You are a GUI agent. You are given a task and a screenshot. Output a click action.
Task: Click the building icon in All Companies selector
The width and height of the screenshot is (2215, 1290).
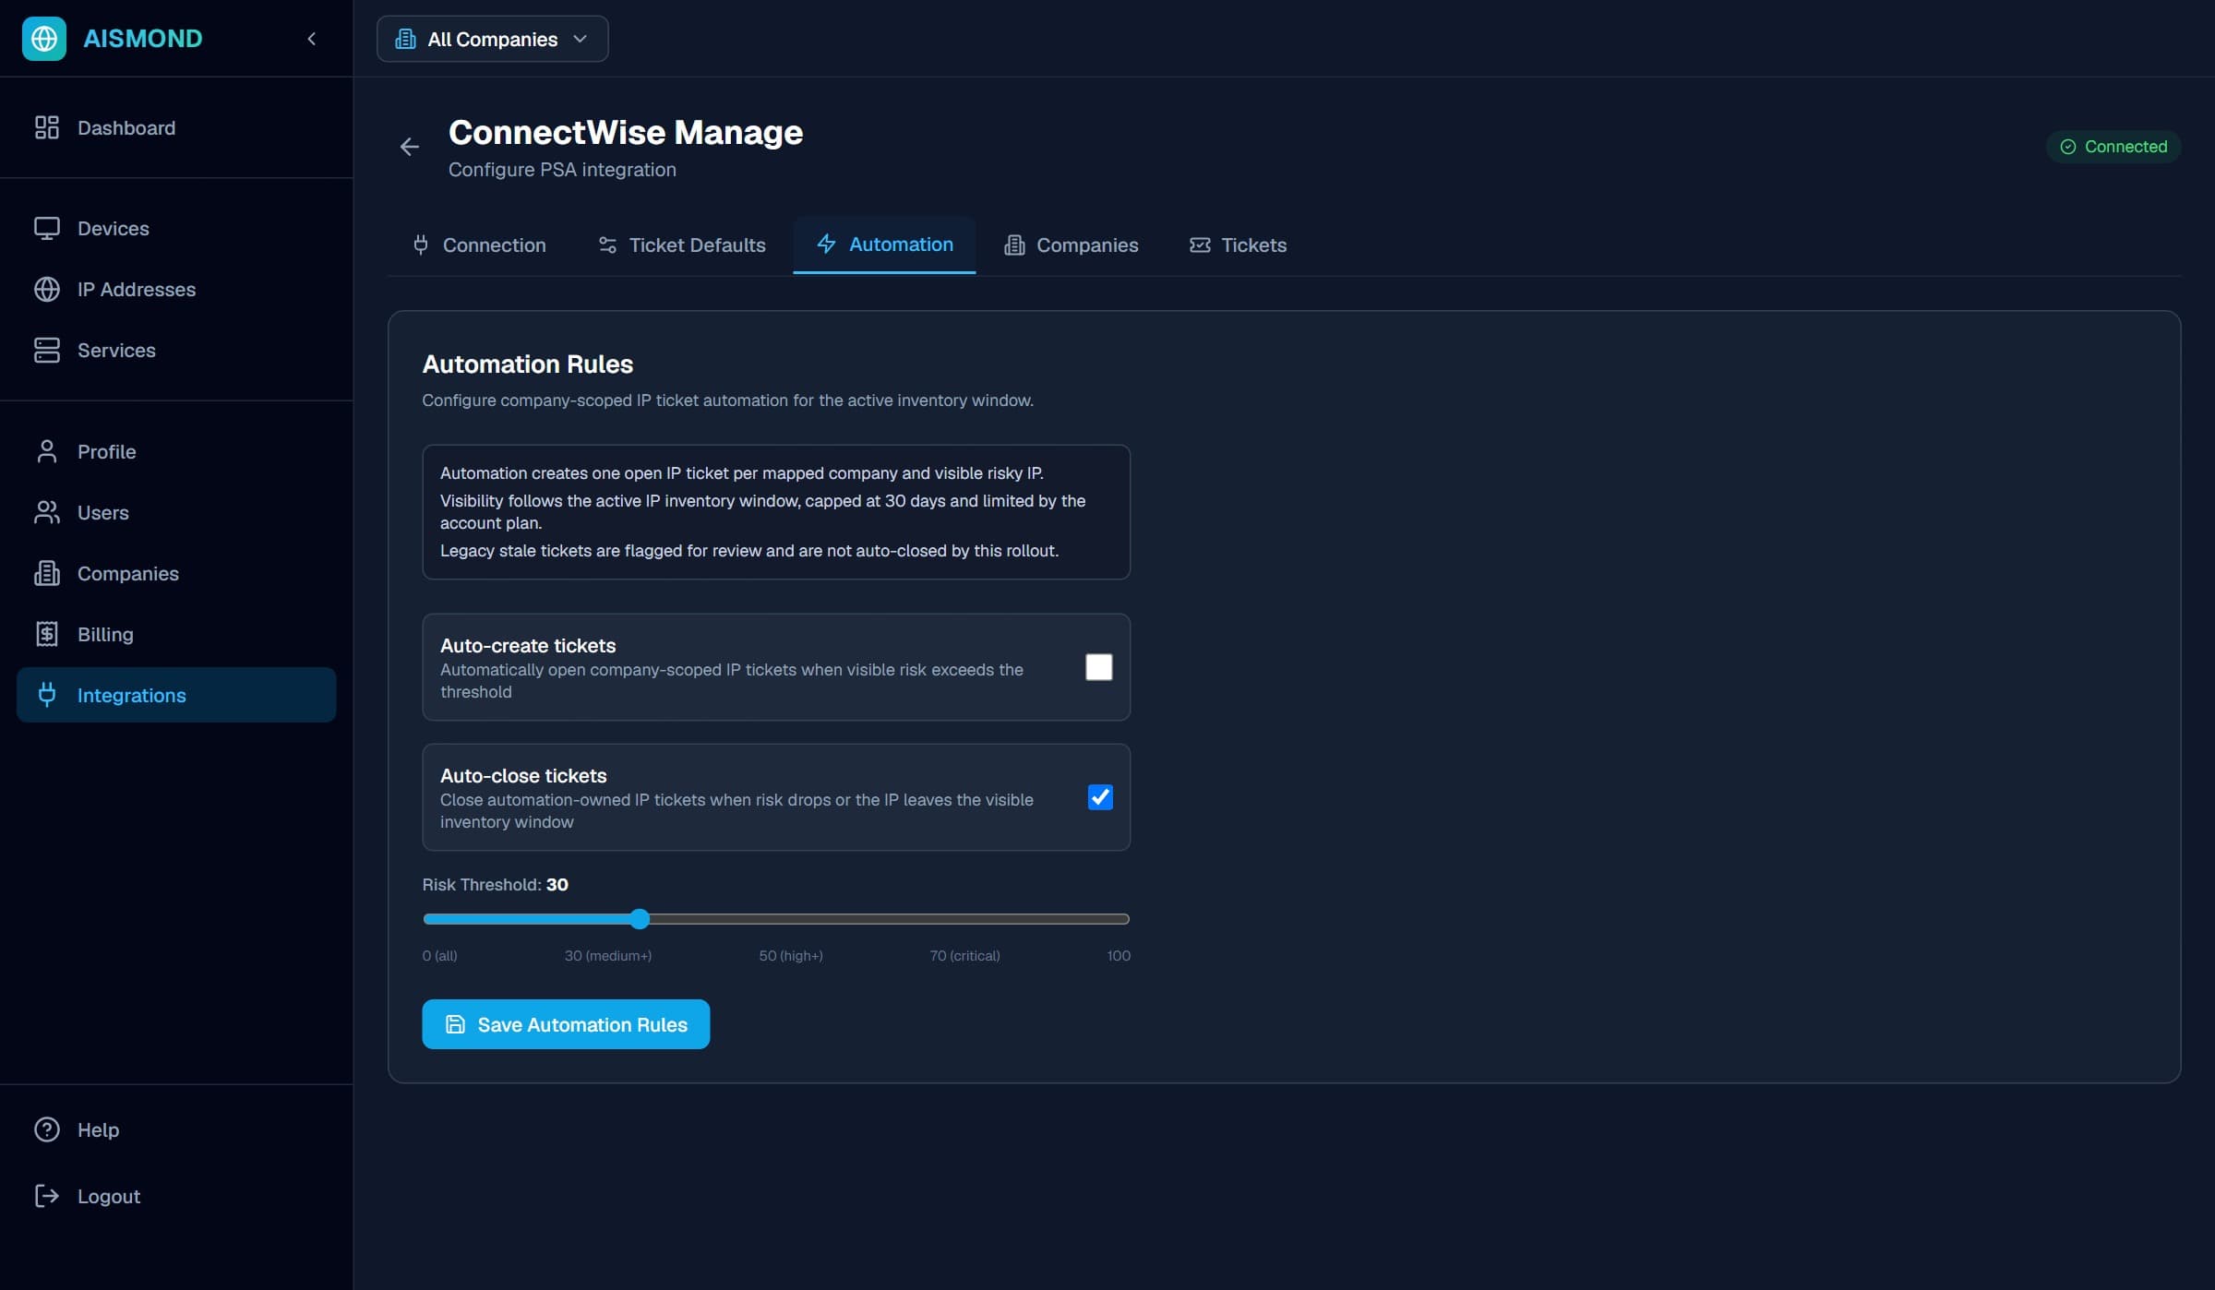pos(405,39)
